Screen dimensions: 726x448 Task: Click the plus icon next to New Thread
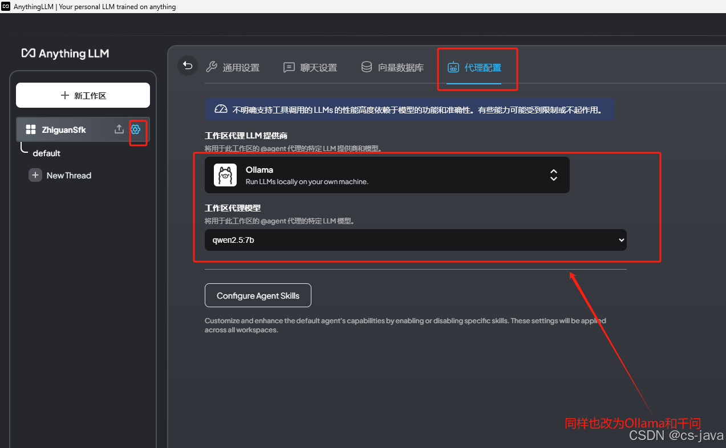(35, 176)
